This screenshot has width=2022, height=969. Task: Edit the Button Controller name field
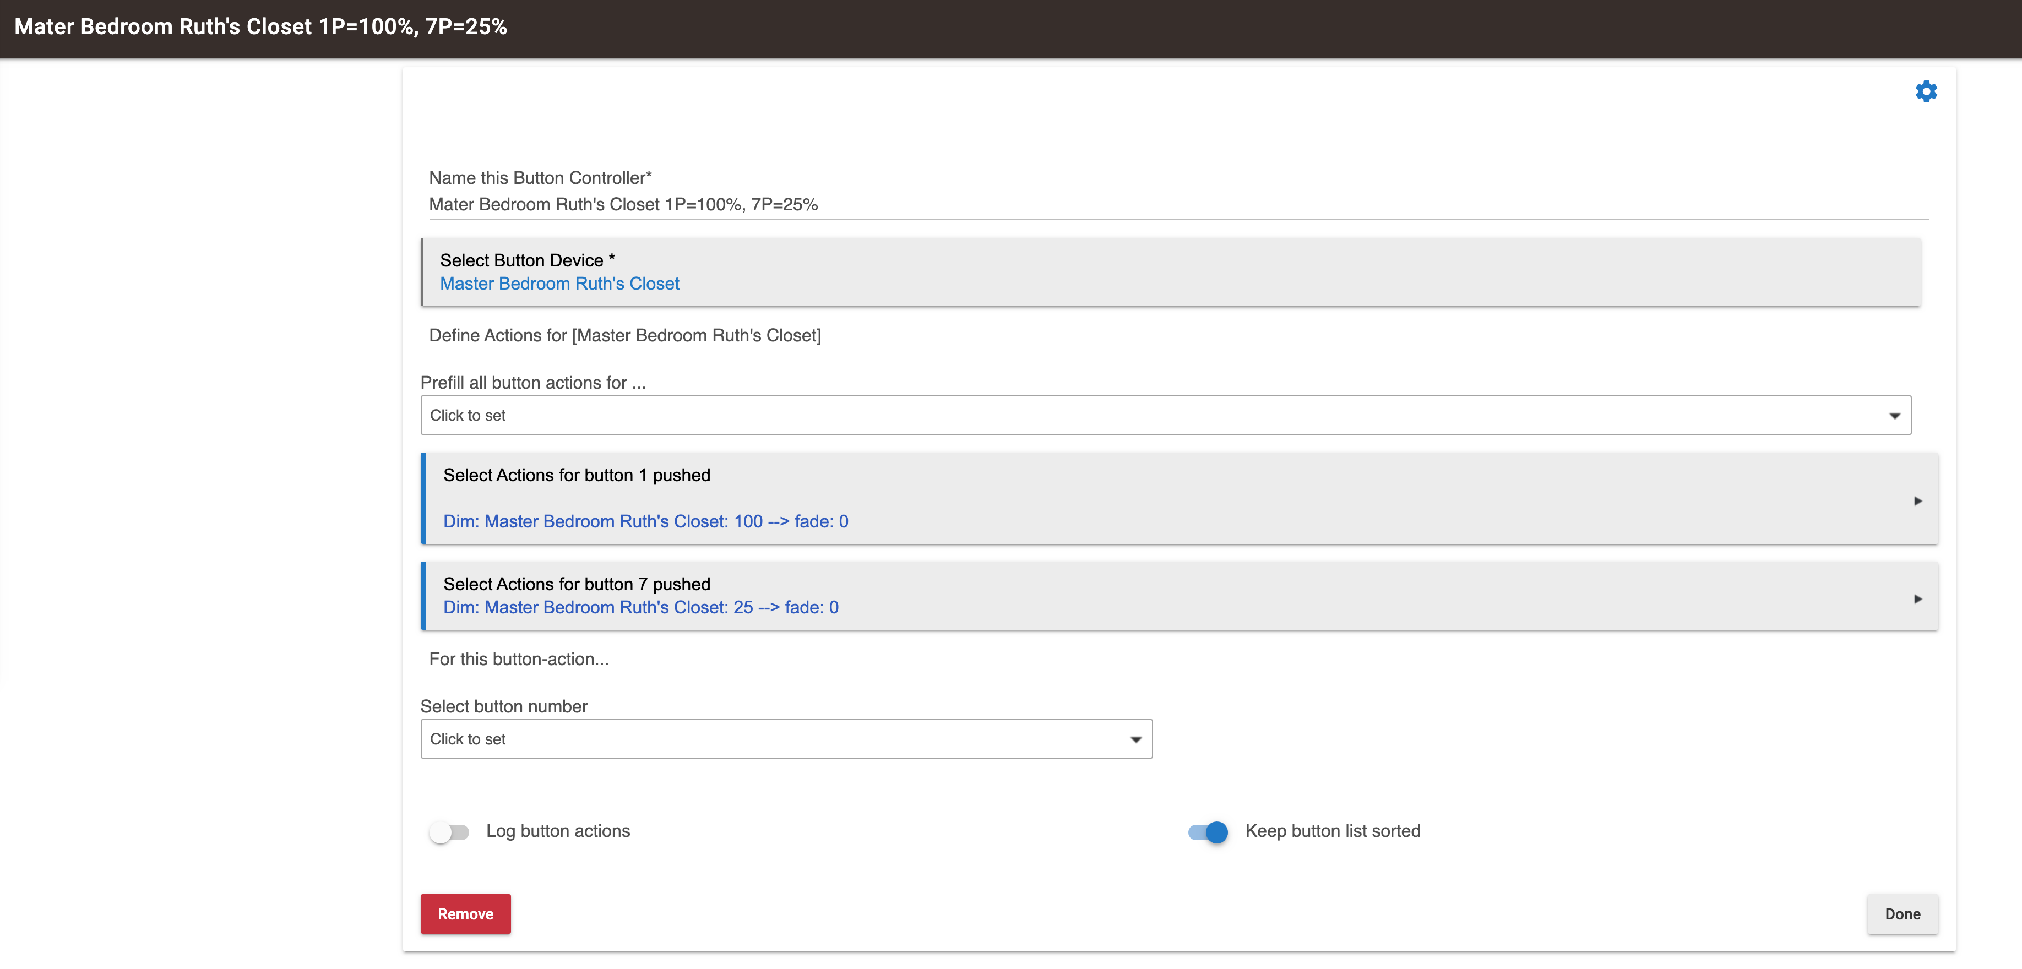[x=1178, y=205]
